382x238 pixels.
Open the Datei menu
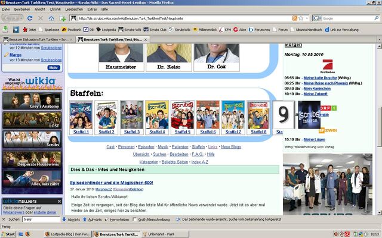click(6, 10)
